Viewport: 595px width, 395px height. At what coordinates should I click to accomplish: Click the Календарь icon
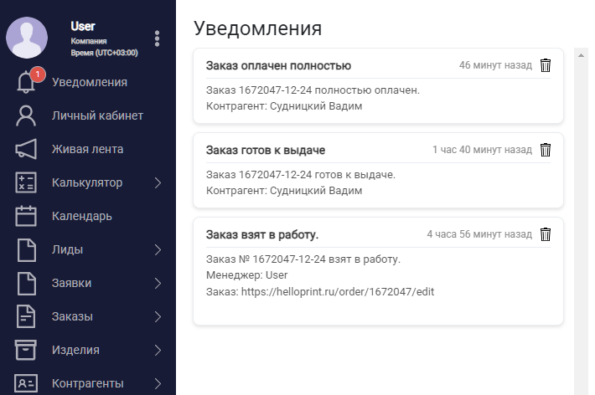pos(26,216)
